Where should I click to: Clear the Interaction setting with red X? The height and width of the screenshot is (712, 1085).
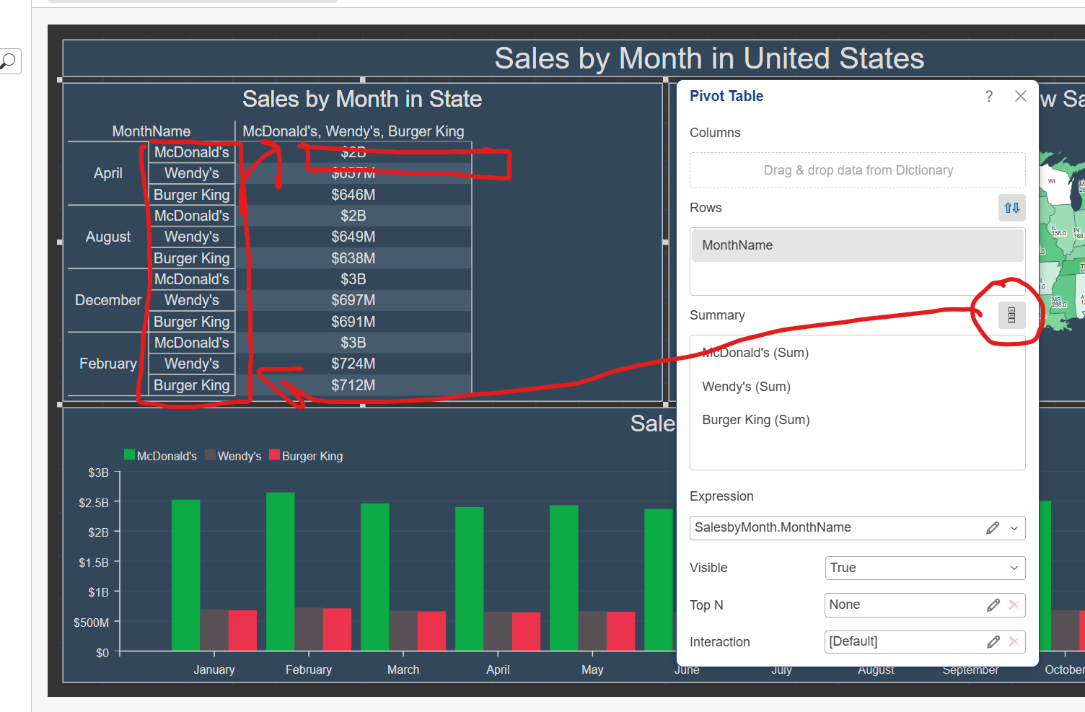point(1014,642)
